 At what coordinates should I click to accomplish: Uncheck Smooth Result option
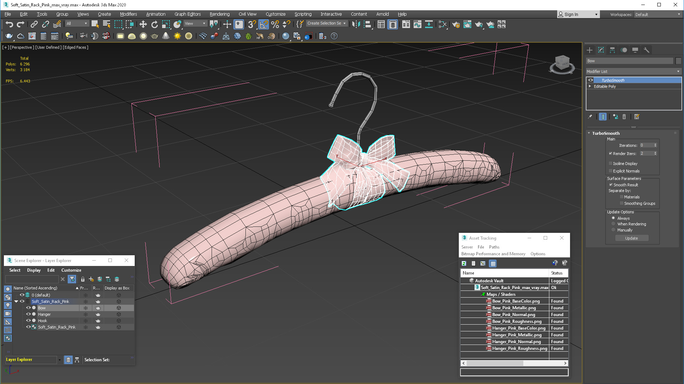611,185
